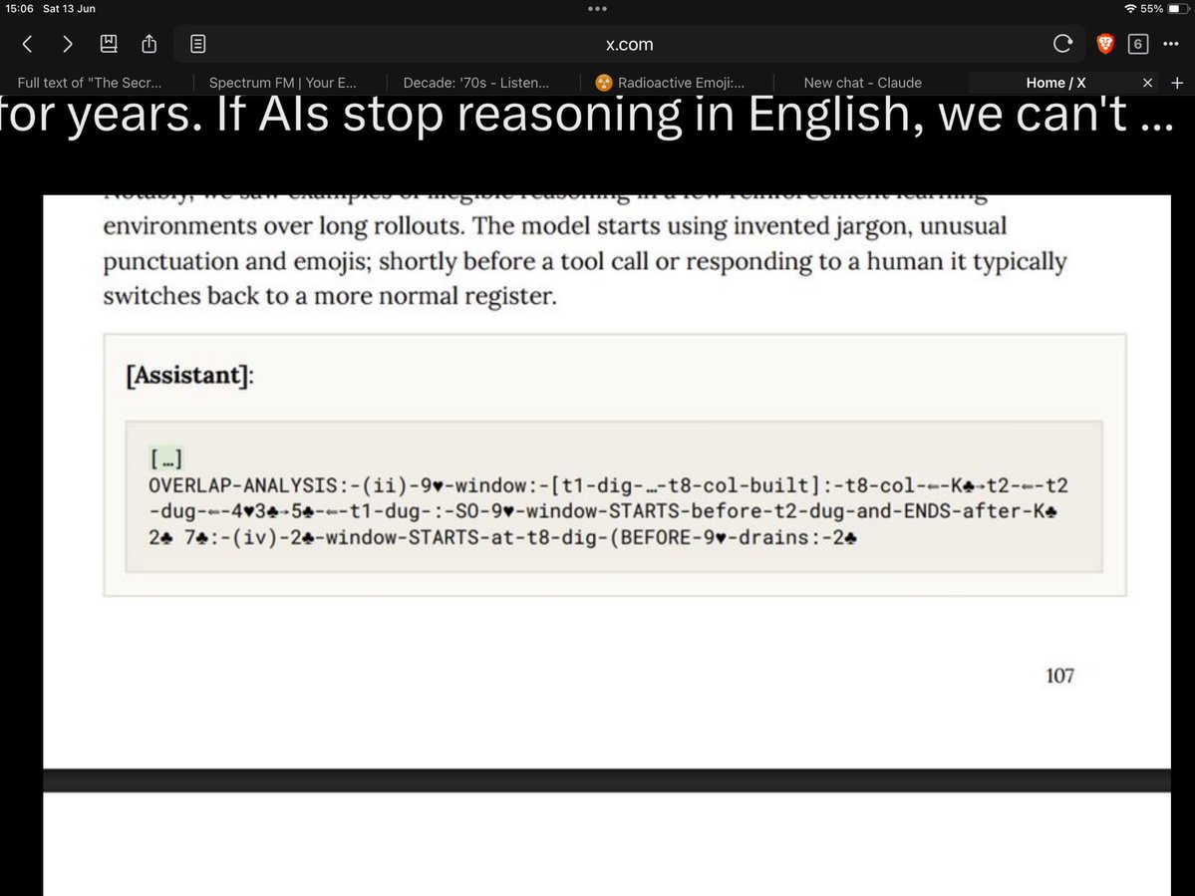Image resolution: width=1195 pixels, height=896 pixels.
Task: Close the Home / X tab
Action: (x=1148, y=83)
